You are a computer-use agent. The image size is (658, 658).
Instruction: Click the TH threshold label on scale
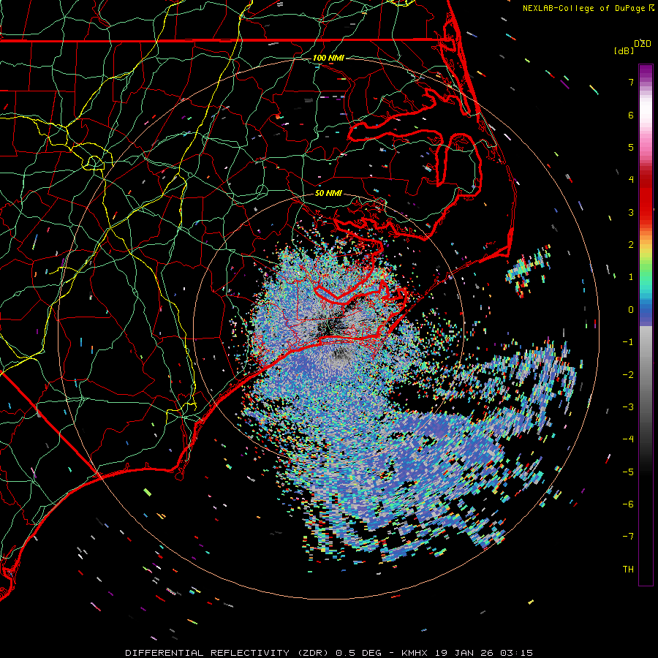pos(628,569)
